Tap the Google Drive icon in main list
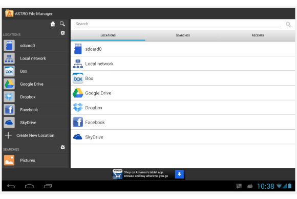 point(78,93)
